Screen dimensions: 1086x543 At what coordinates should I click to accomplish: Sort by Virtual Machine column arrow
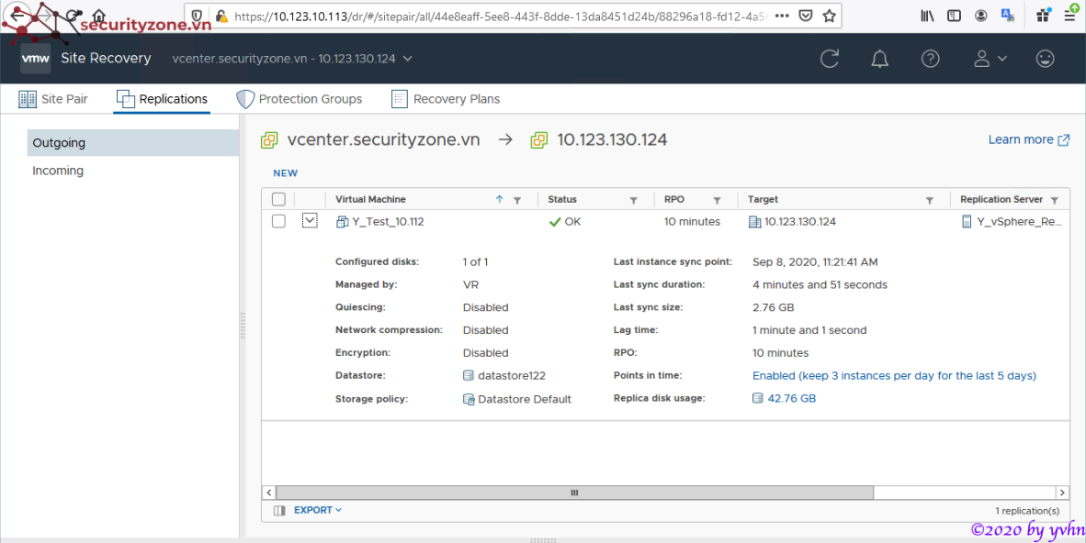500,200
